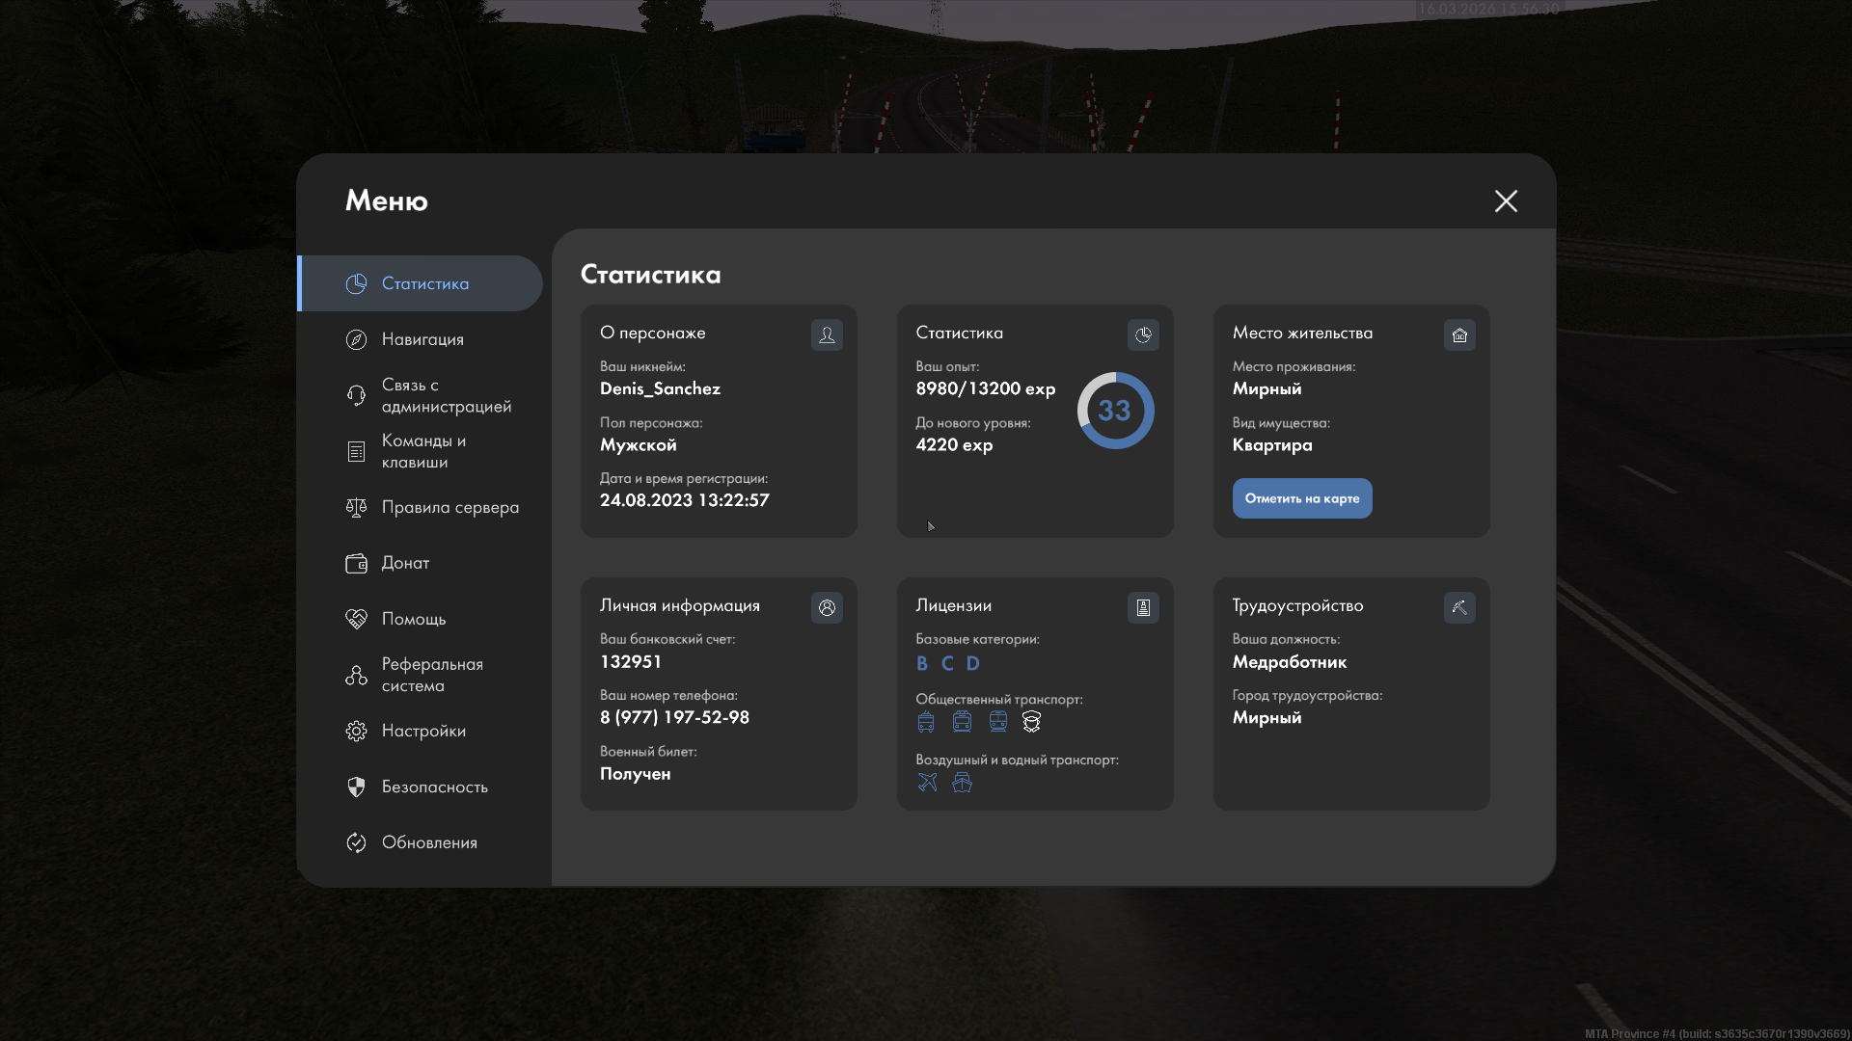
Task: Select the Настройки menu item
Action: (x=422, y=731)
